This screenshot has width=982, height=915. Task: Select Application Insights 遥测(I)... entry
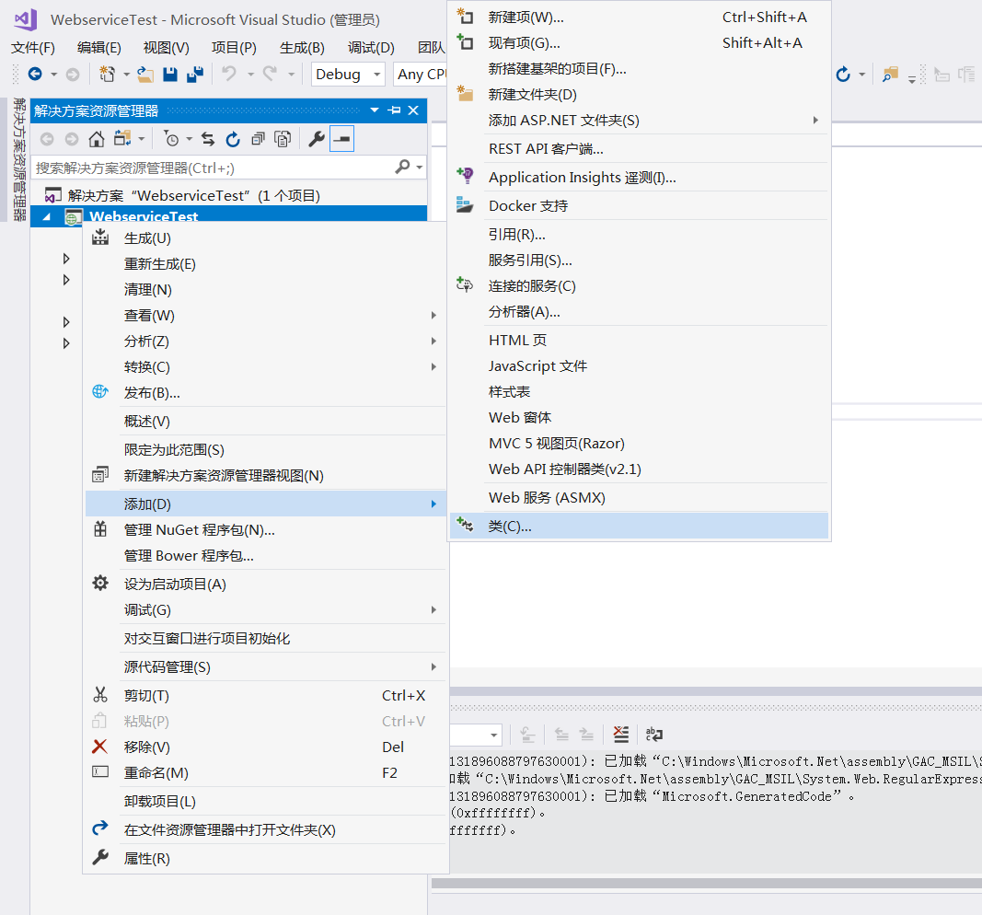click(x=639, y=178)
